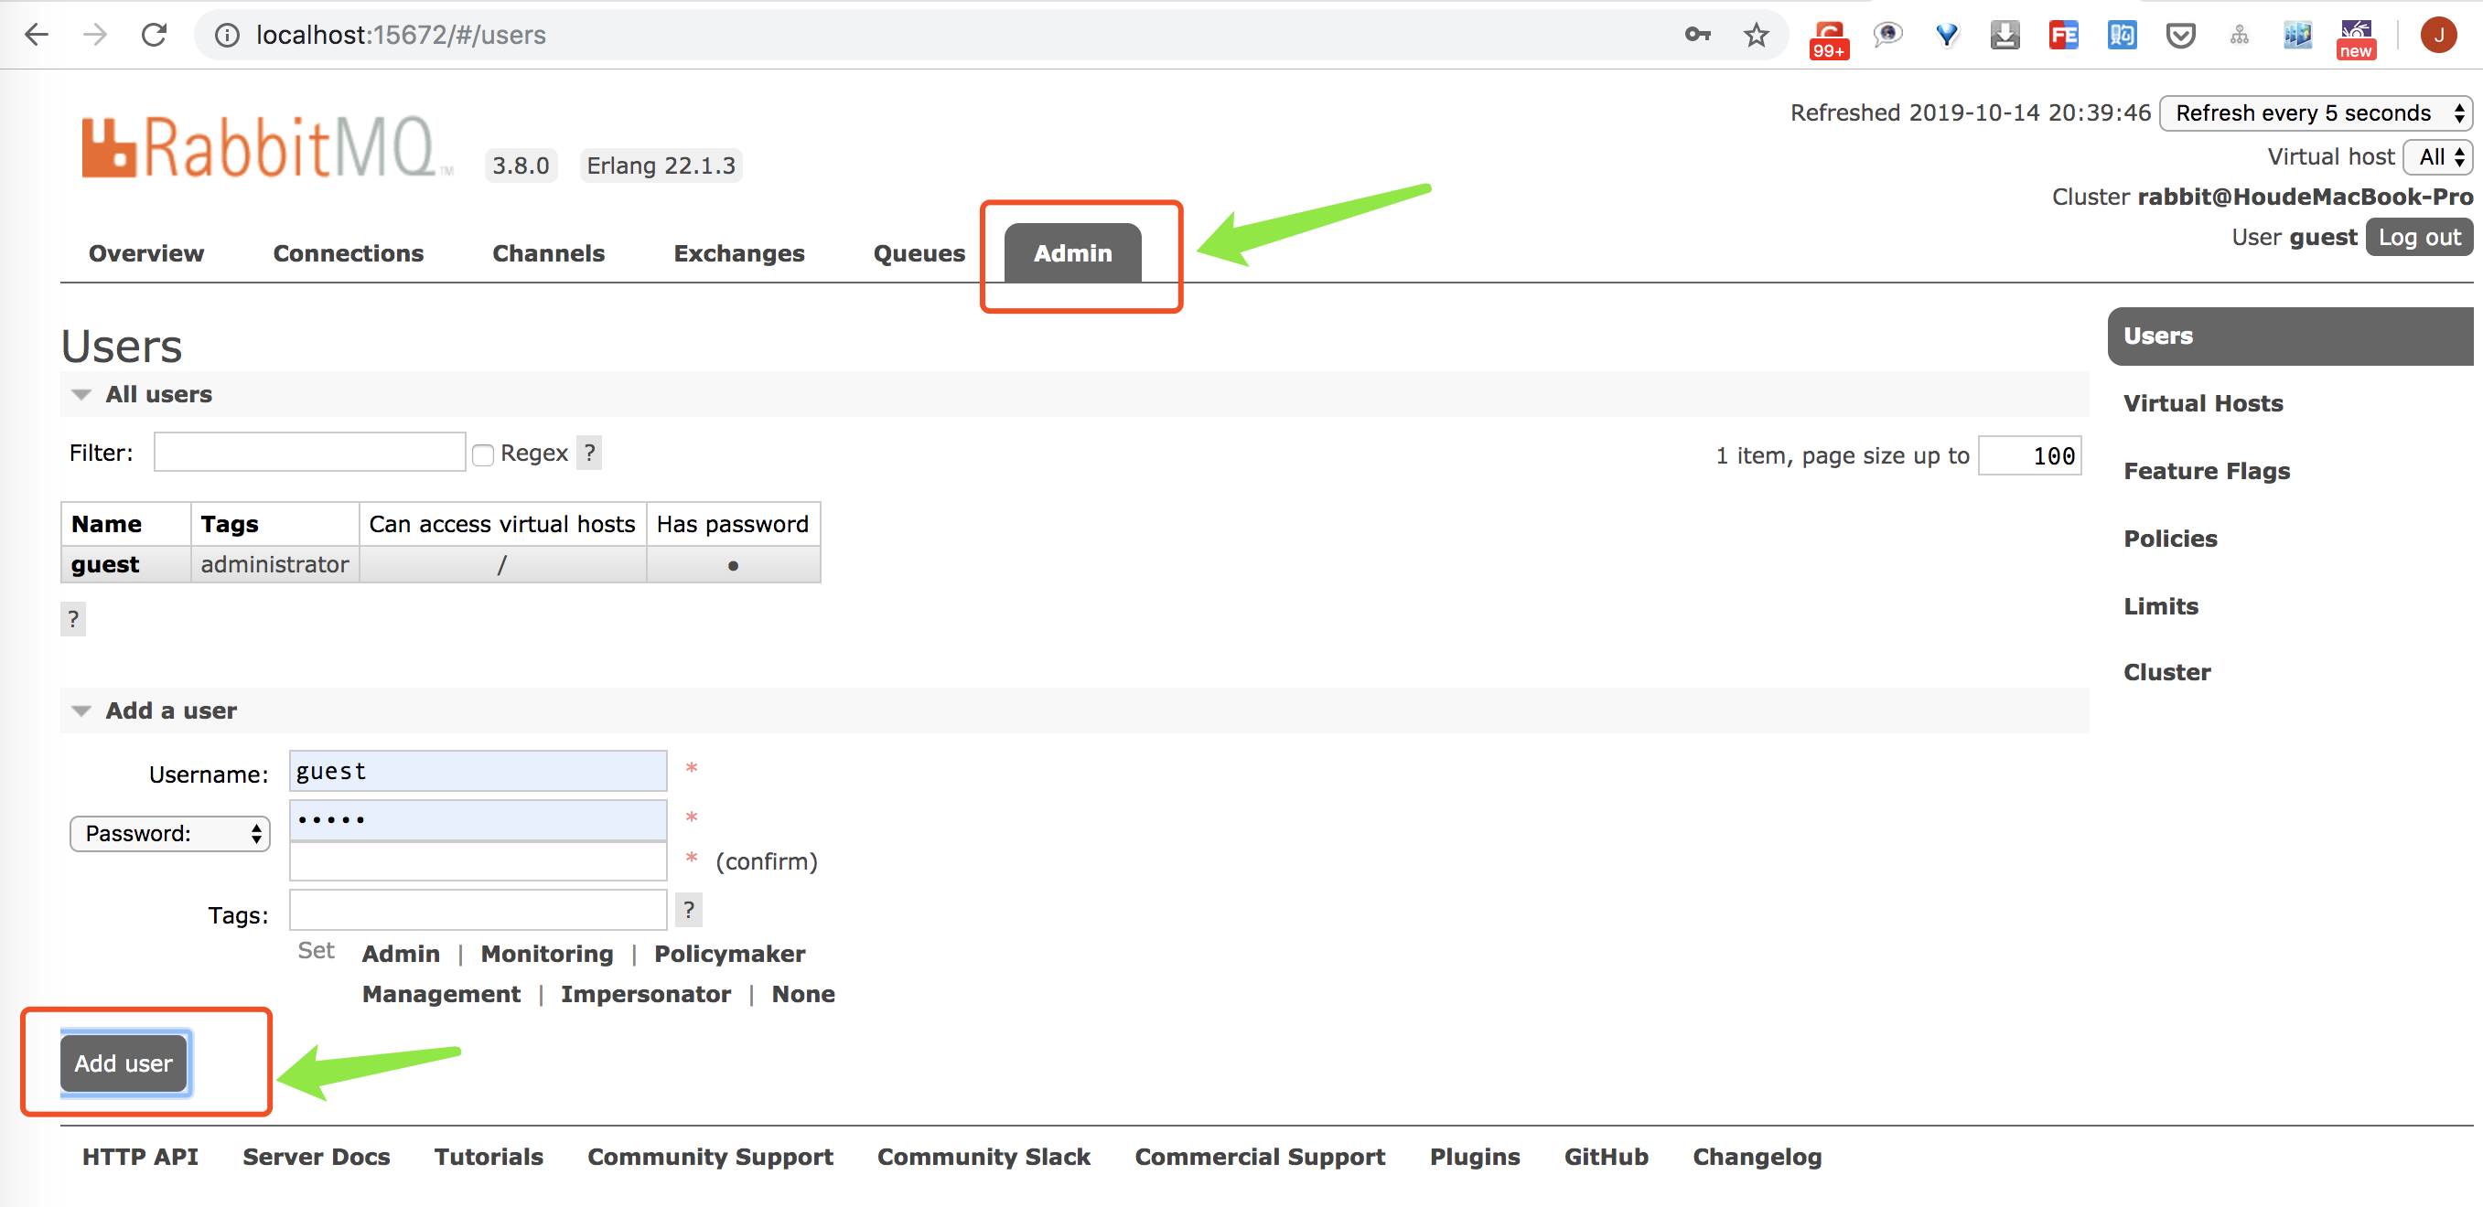Set the Monitoring tag link
Screen dimensions: 2483x1207
pos(546,954)
